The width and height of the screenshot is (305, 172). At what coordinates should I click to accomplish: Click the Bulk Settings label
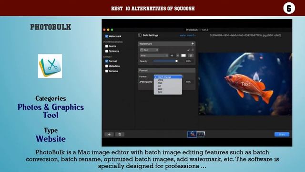(x=151, y=35)
